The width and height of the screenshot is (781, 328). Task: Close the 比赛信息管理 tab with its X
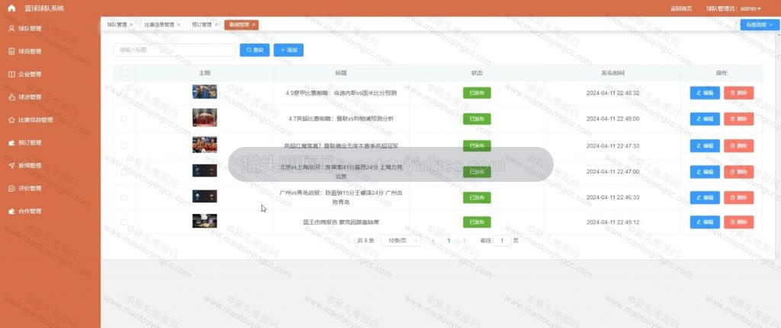178,25
